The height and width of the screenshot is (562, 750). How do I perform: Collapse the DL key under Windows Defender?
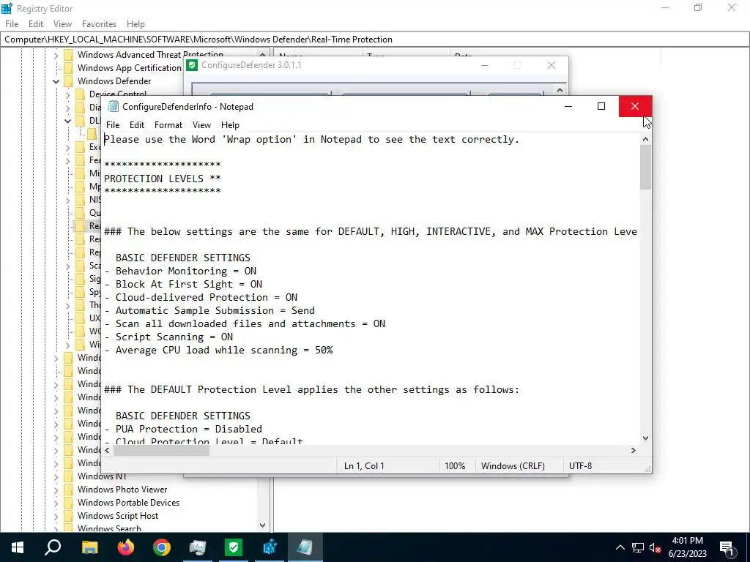click(68, 121)
